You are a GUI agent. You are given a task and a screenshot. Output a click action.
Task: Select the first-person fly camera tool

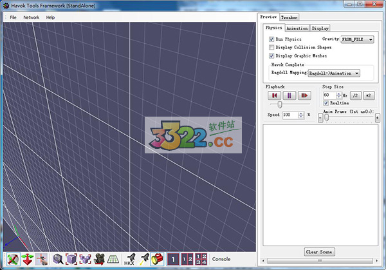tap(41, 259)
